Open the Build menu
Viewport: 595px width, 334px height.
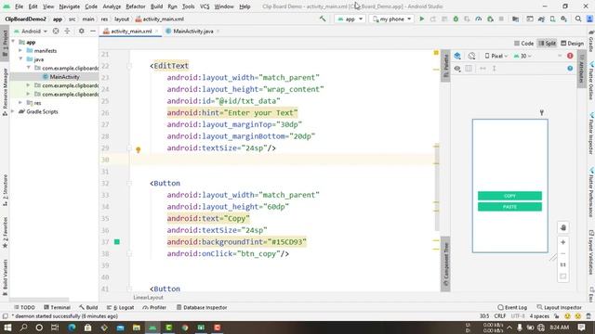(156, 6)
